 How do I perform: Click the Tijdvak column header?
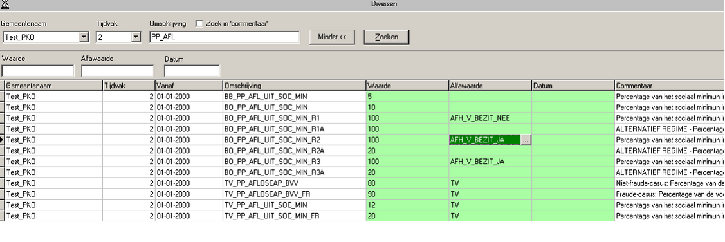pyautogui.click(x=129, y=86)
